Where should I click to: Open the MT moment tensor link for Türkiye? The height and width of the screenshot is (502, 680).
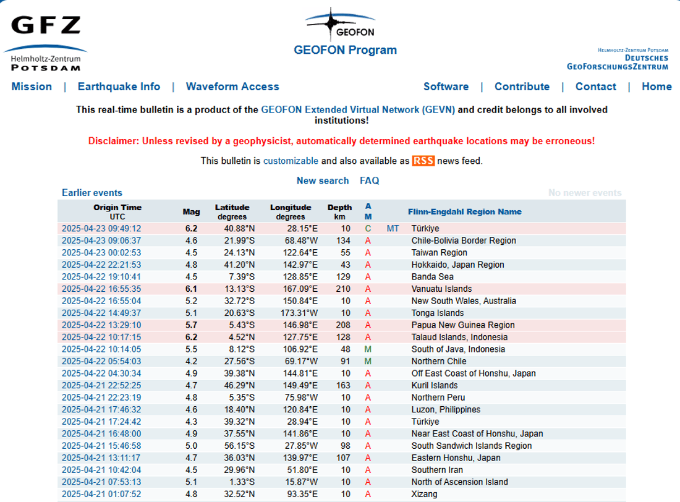393,229
